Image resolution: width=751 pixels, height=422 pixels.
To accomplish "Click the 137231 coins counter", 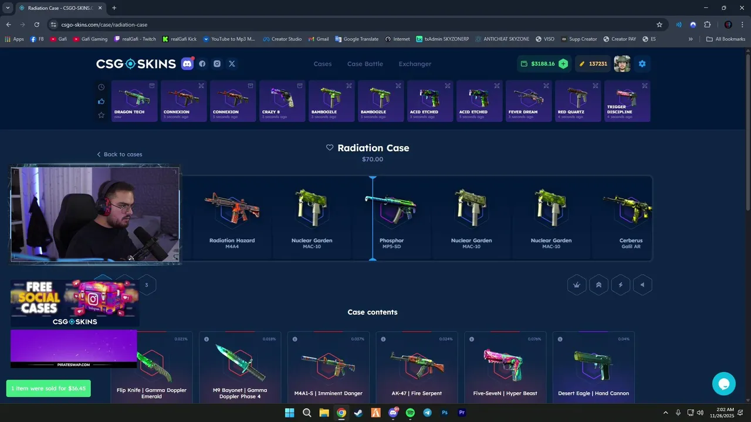I will click(593, 64).
